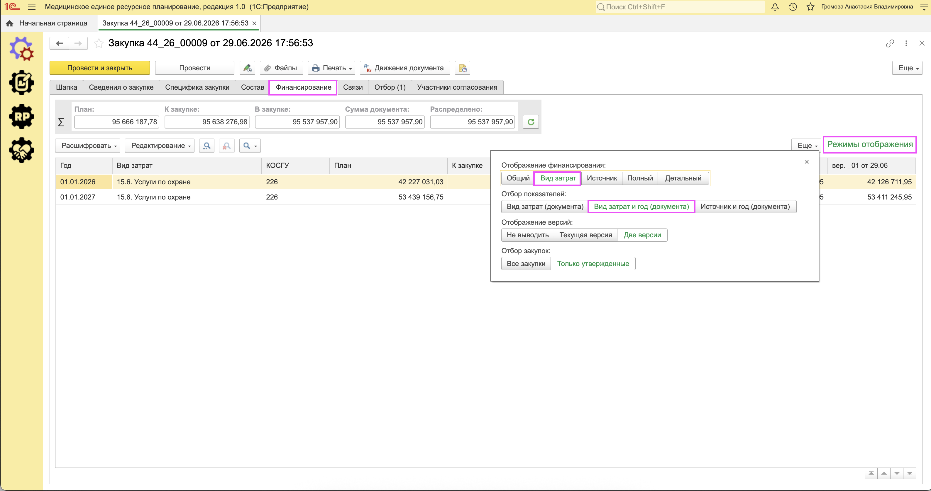Viewport: 931px width, 491px height.
Task: Copy link to document icon
Action: (890, 43)
